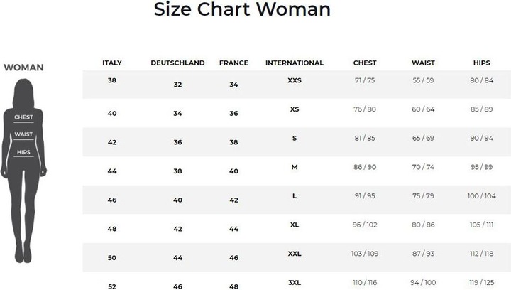Select the XXS international size cell
The image size is (511, 290).
tap(295, 80)
